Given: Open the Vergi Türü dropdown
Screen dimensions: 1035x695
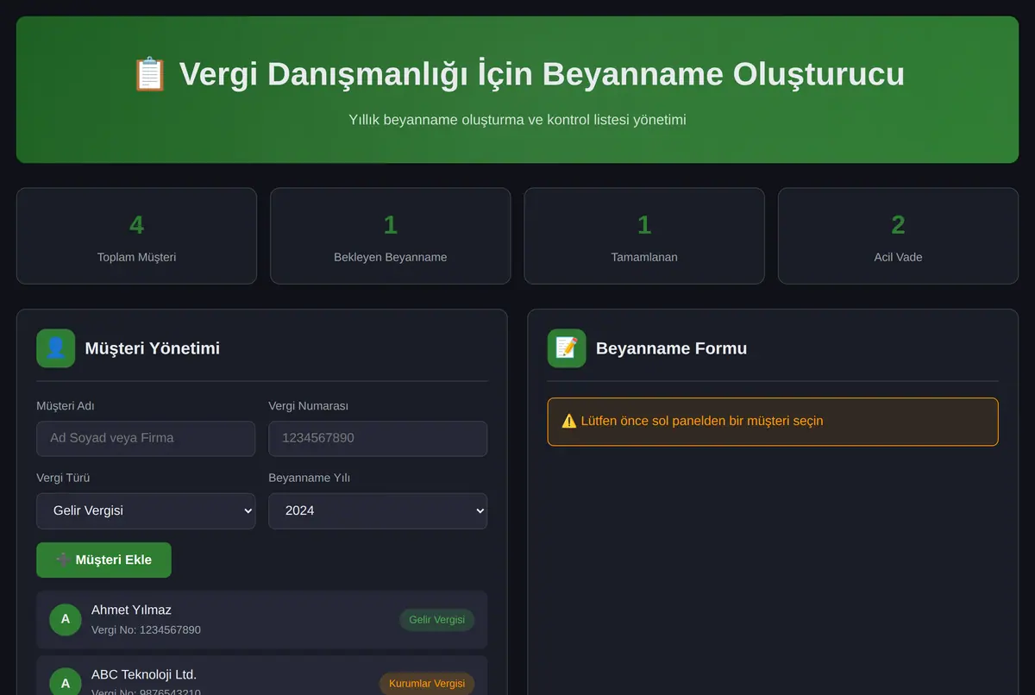Looking at the screenshot, I should pyautogui.click(x=146, y=510).
